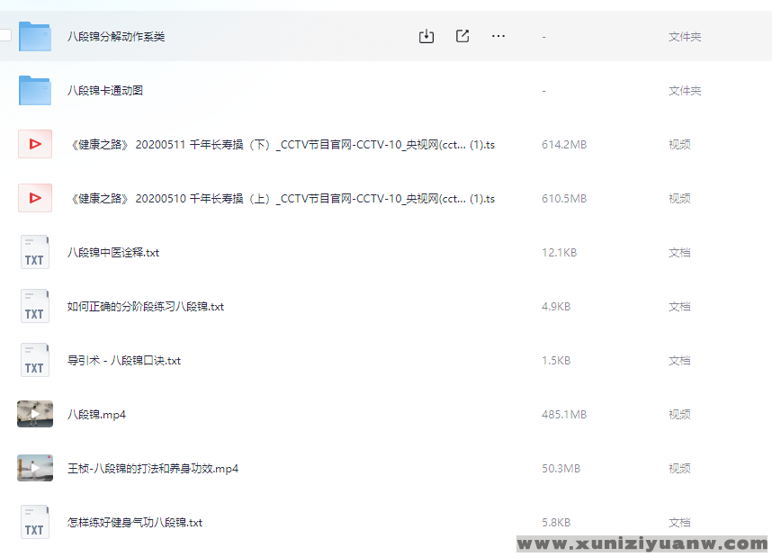The height and width of the screenshot is (557, 772).
Task: Open the 八段锦卡通动图 folder icon
Action: 35,90
